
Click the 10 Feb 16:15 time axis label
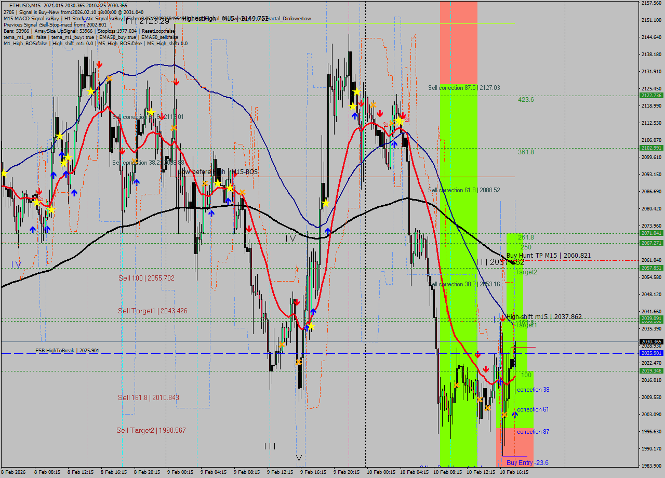click(x=513, y=472)
